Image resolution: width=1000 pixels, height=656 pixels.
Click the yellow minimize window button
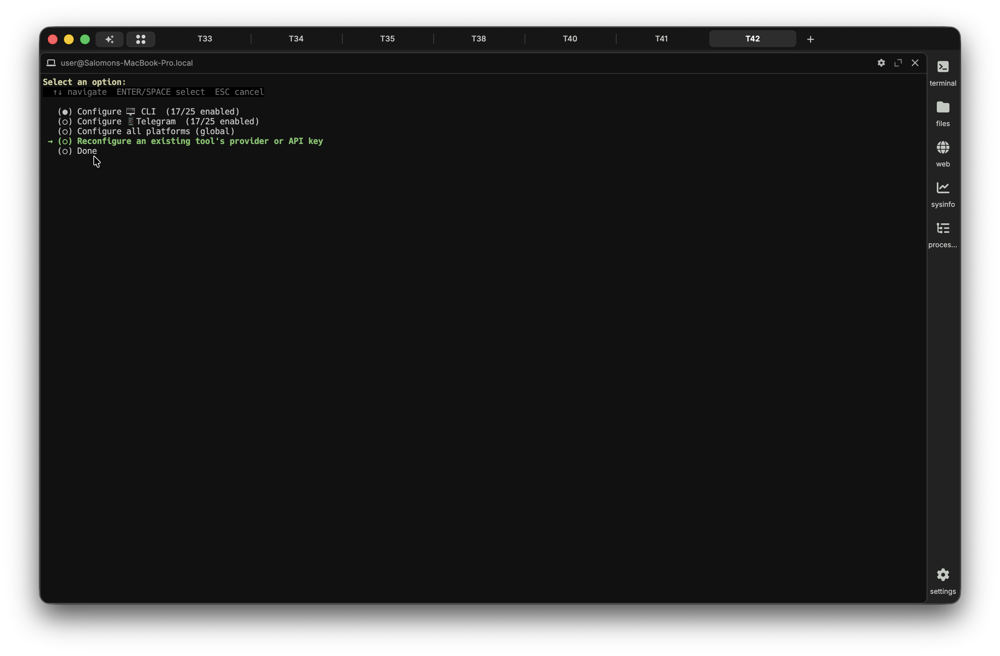[x=69, y=39]
